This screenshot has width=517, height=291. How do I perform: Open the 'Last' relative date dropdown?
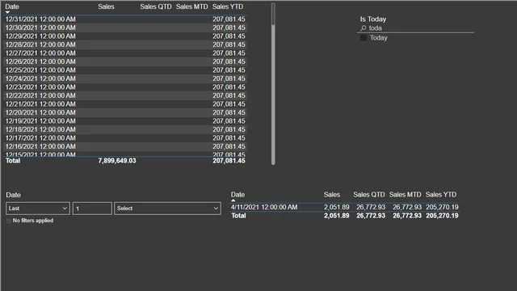38,209
